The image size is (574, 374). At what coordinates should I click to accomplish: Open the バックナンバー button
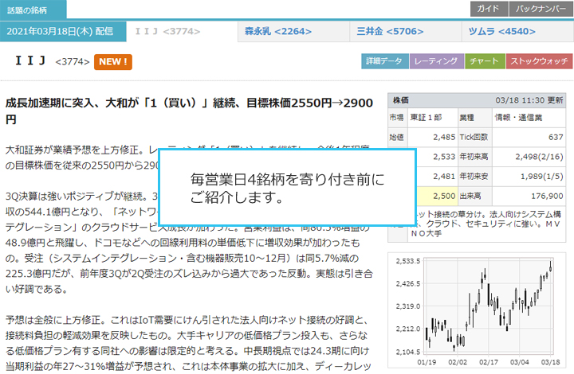tap(541, 9)
